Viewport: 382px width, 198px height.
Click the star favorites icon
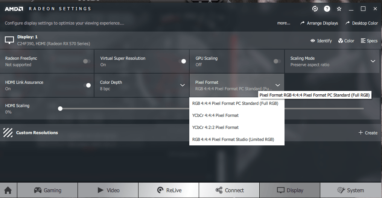[x=339, y=9]
